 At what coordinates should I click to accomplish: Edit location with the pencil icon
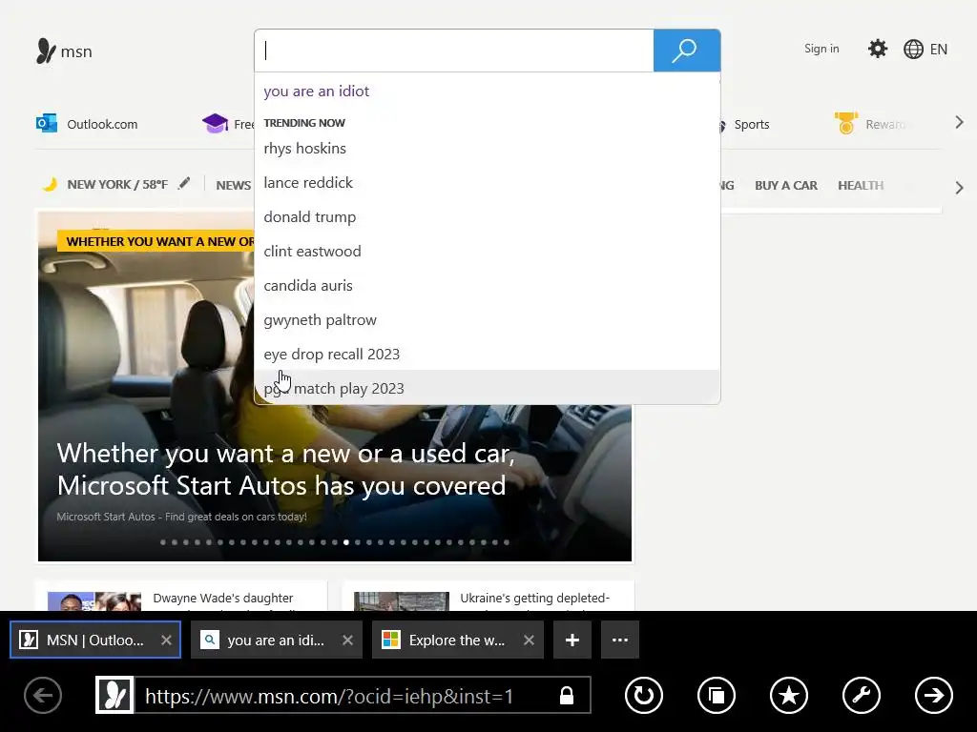(x=184, y=184)
